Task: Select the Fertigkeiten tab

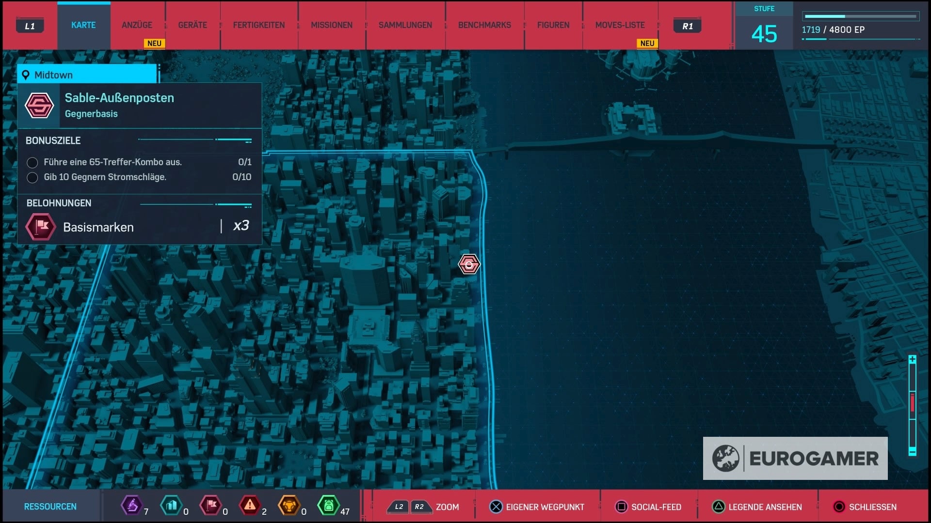Action: 259,25
